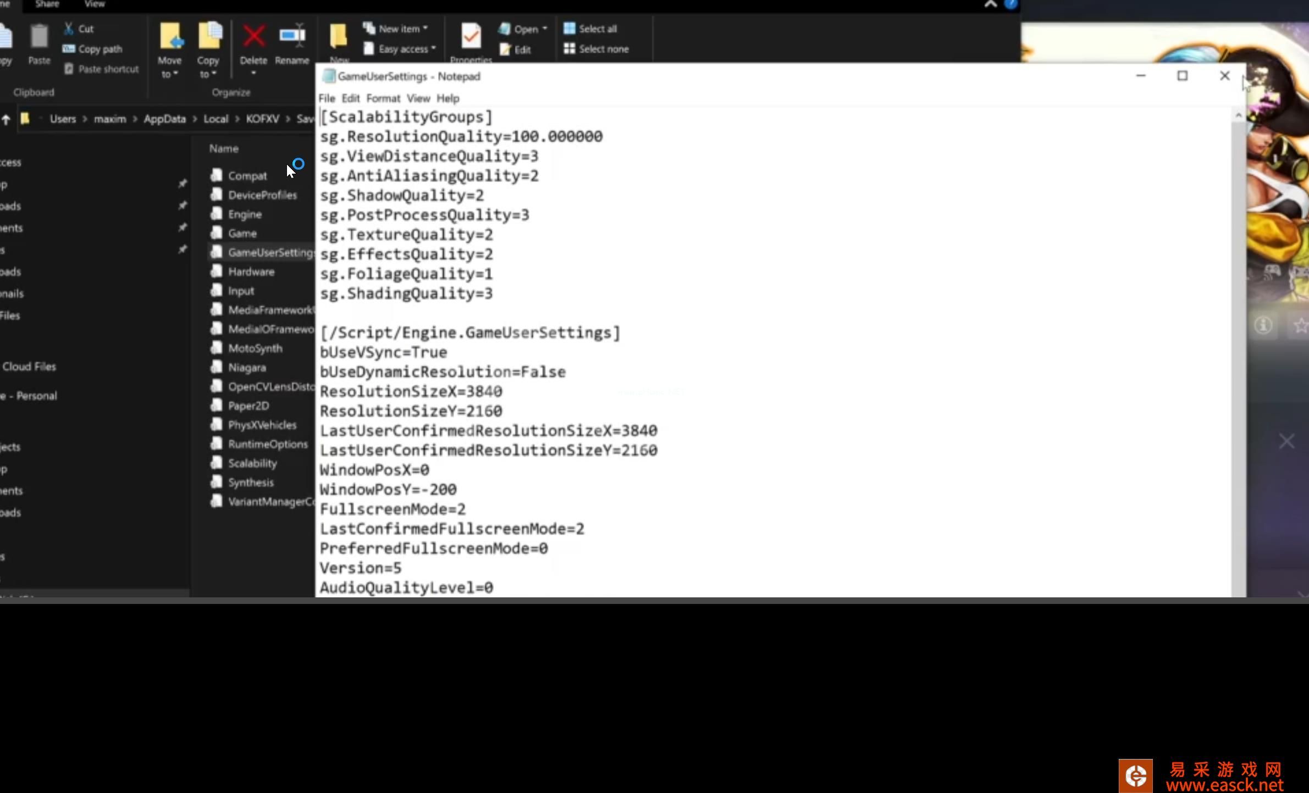Click Paste shortcut in ribbon

(x=101, y=69)
